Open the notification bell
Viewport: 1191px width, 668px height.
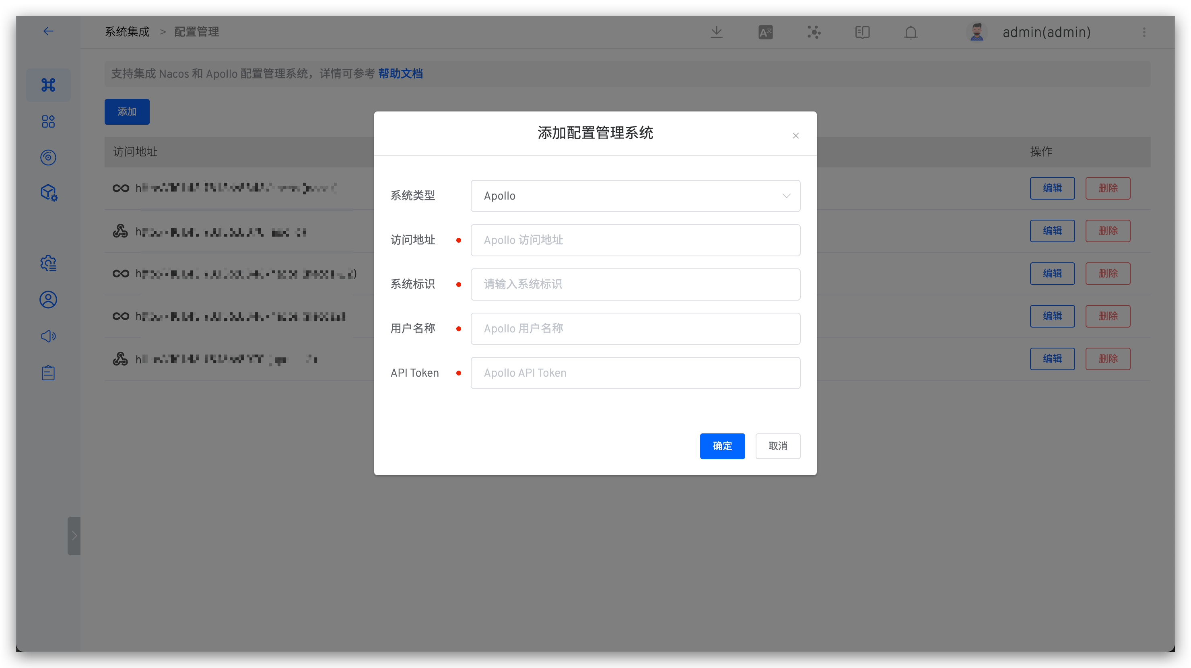(911, 32)
